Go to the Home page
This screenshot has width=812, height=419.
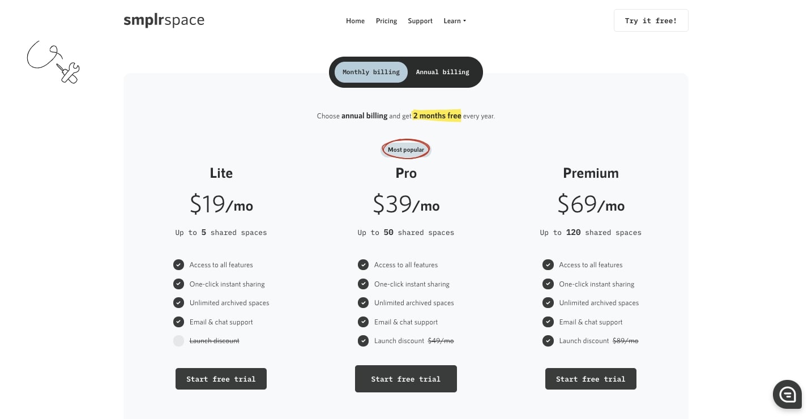pyautogui.click(x=355, y=21)
